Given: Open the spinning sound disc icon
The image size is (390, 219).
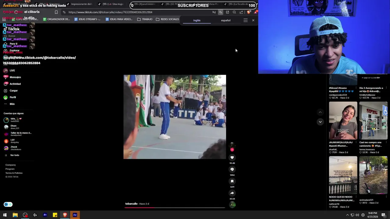Looking at the screenshot, I should [x=232, y=205].
